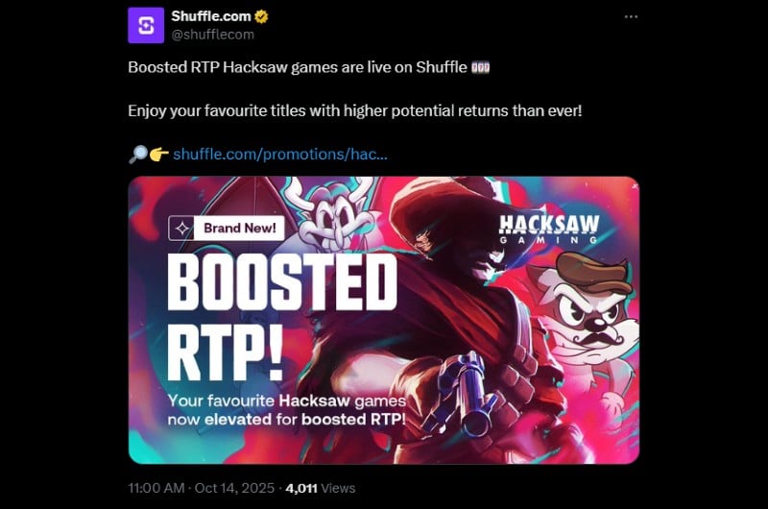
Task: Click the BOOSTED RTP! headline in the banner
Action: pos(282,318)
